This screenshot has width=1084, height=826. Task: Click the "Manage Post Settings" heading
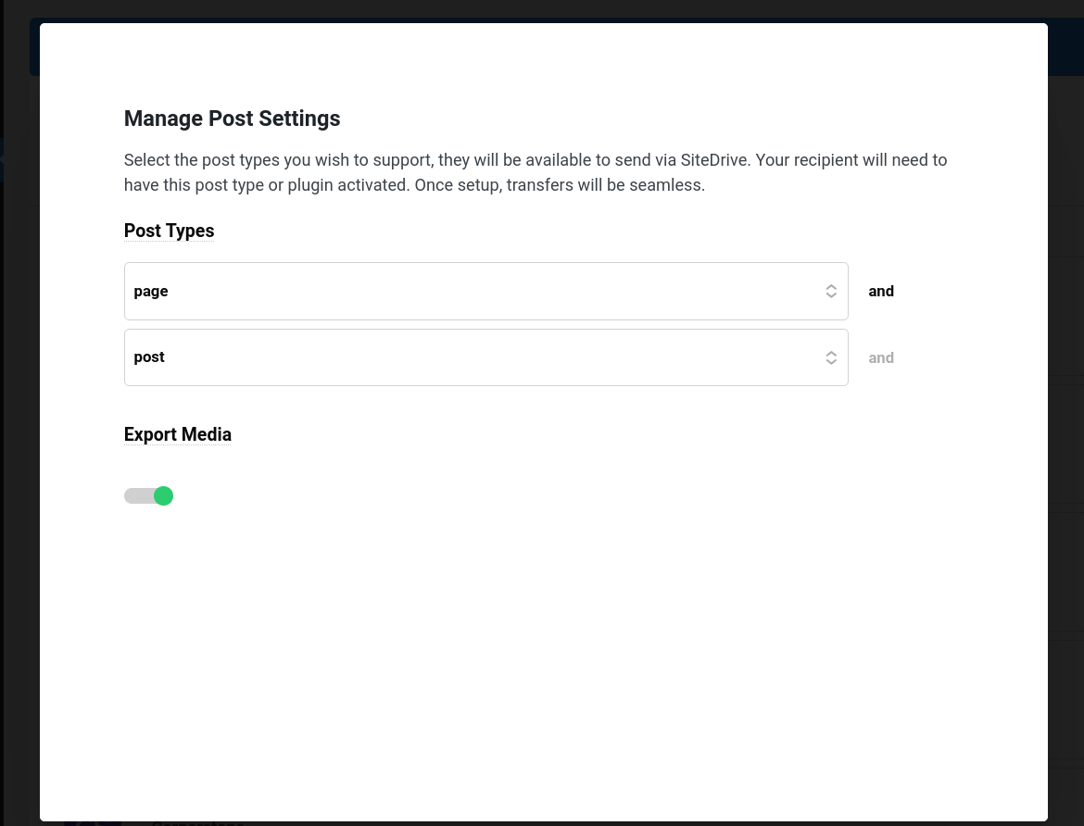point(232,119)
